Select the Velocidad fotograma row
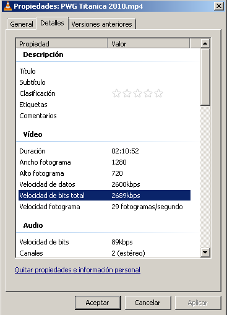227x315 pixels. tap(105, 207)
